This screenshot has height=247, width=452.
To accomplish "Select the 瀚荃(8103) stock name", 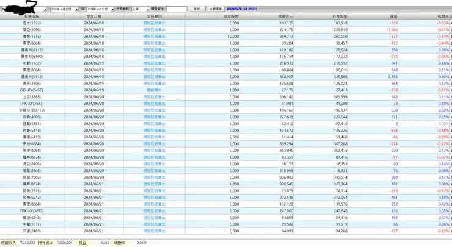I will click(x=32, y=171).
